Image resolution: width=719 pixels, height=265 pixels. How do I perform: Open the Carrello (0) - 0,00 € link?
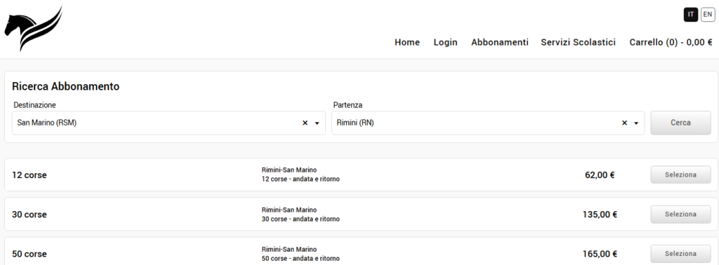[671, 43]
